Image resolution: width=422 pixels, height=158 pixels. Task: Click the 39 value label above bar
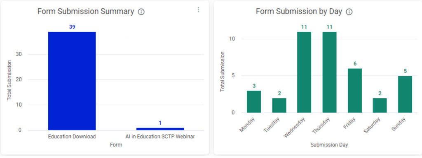point(72,27)
